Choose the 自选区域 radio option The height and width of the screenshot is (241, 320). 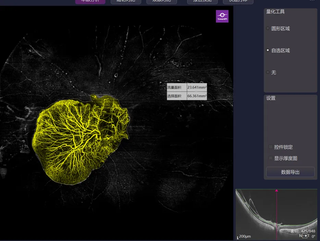pyautogui.click(x=268, y=50)
